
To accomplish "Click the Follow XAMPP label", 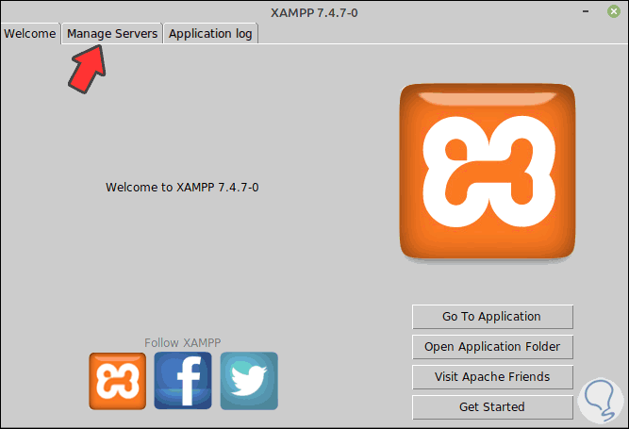I will [x=183, y=343].
